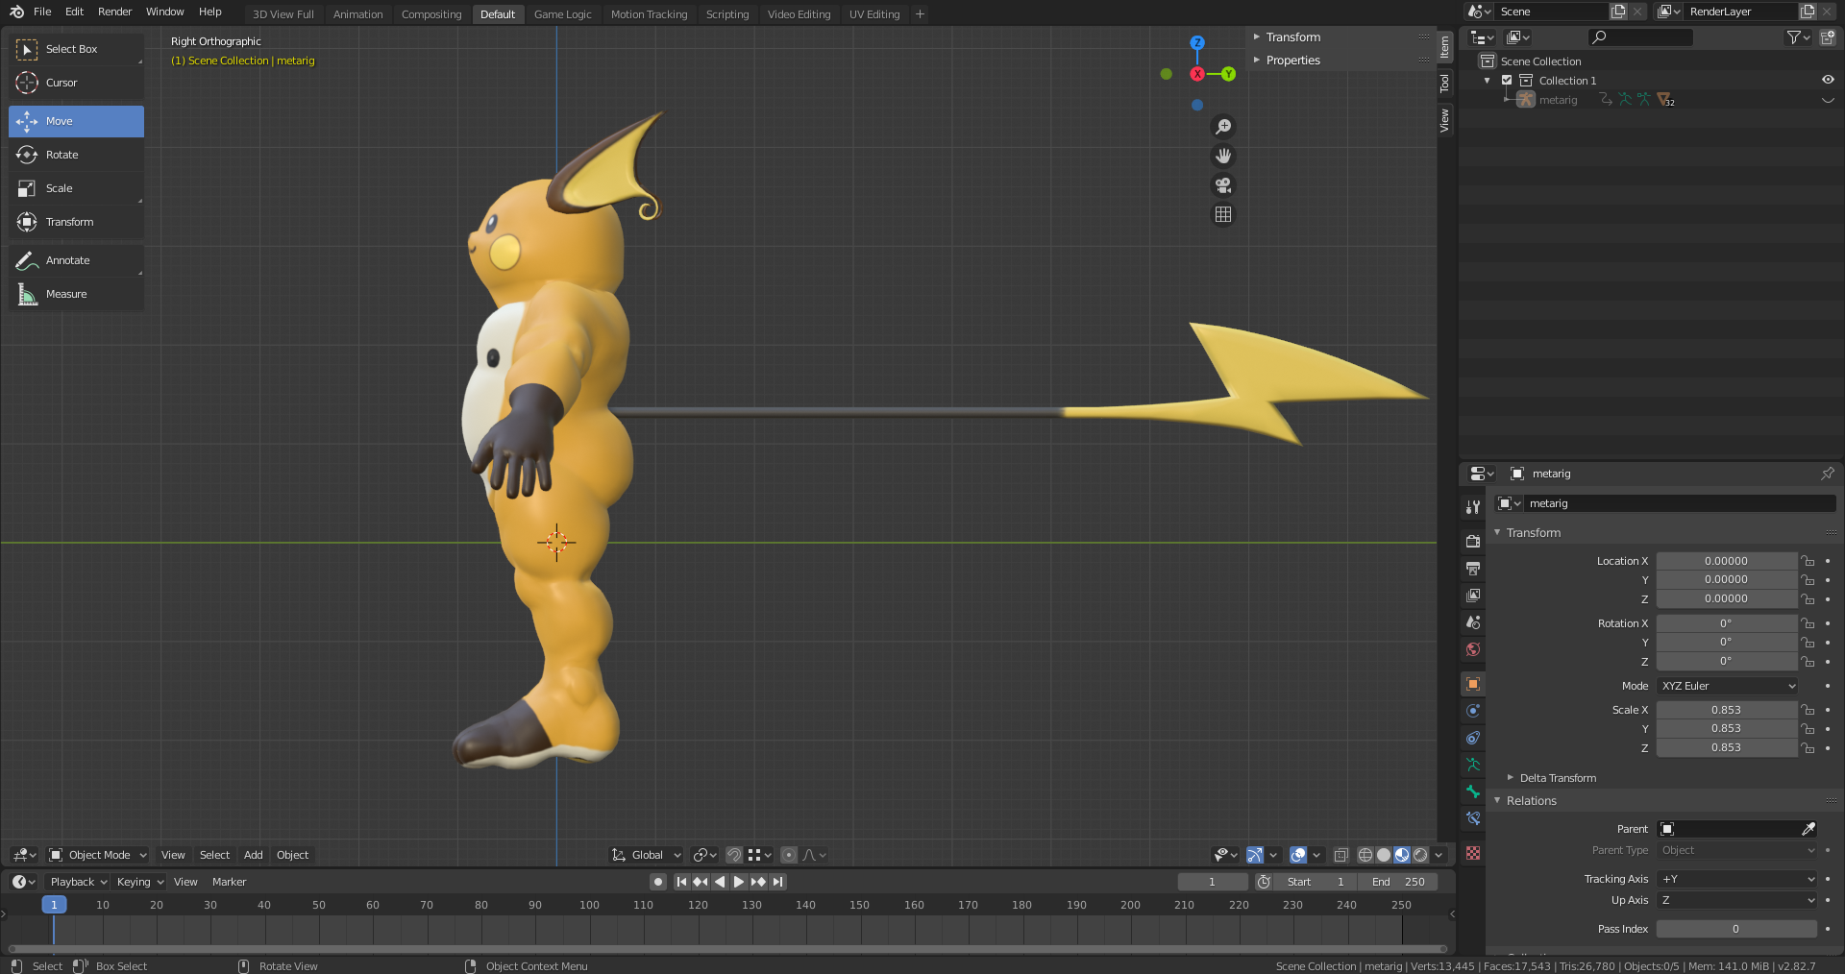Open the World properties tab
The height and width of the screenshot is (974, 1845).
[x=1473, y=649]
